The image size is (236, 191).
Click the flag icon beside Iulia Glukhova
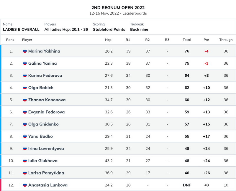point(25,161)
